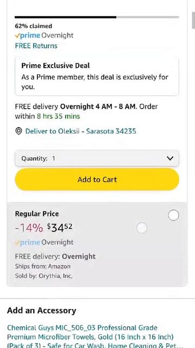This screenshot has height=348, width=195.
Task: Click the -14% discount label
Action: [29, 228]
